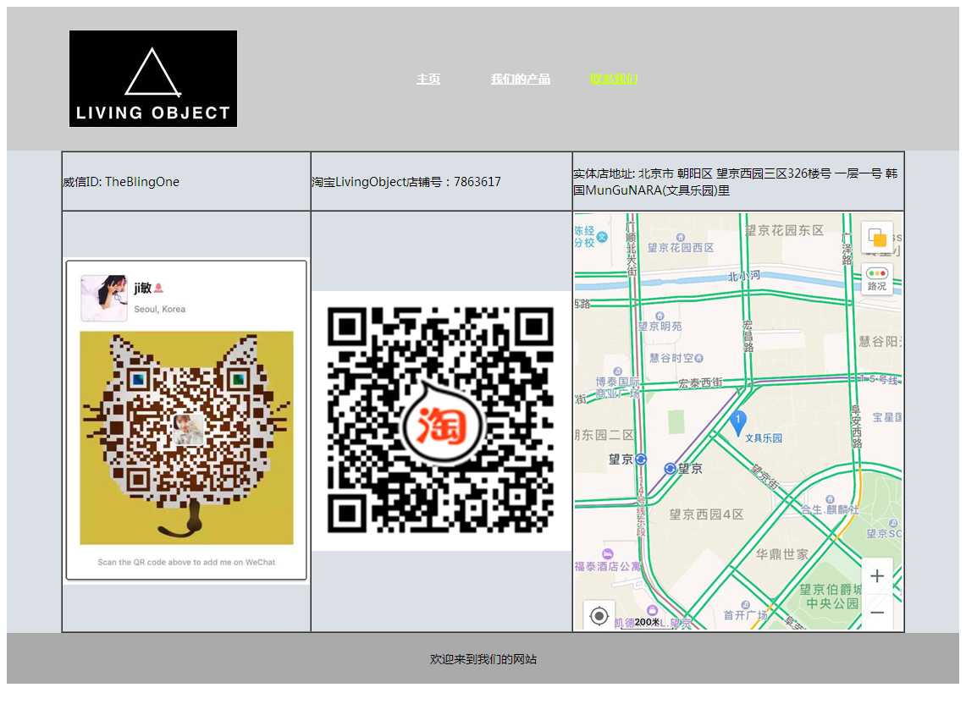Click the blue location pin numbered 1

[738, 421]
